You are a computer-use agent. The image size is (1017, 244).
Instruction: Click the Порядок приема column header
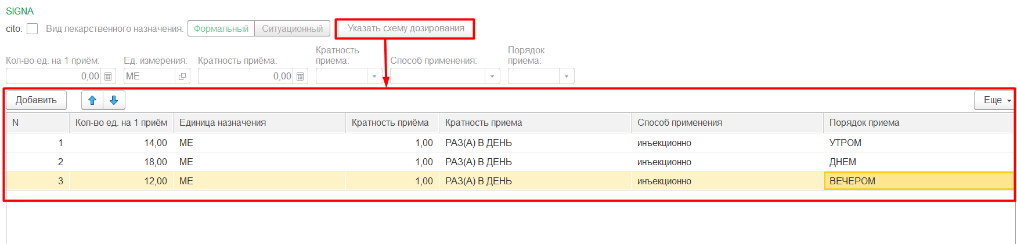point(864,123)
